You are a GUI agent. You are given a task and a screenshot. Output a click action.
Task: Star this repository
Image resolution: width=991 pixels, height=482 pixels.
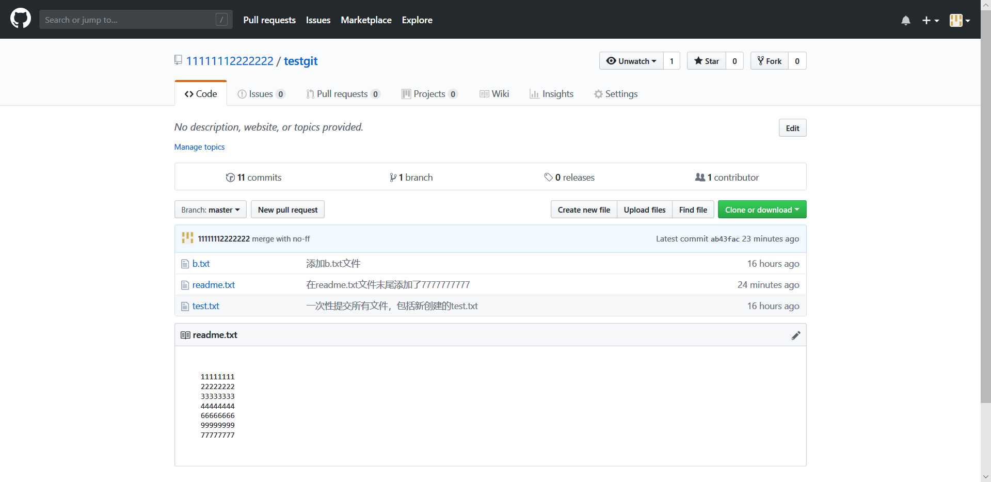707,61
